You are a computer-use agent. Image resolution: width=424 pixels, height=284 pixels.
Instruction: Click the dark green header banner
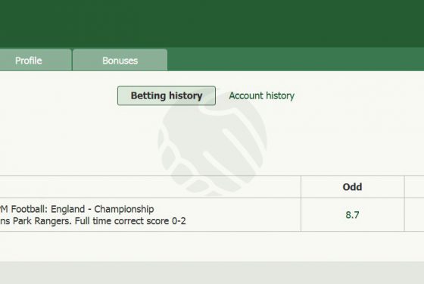[212, 23]
